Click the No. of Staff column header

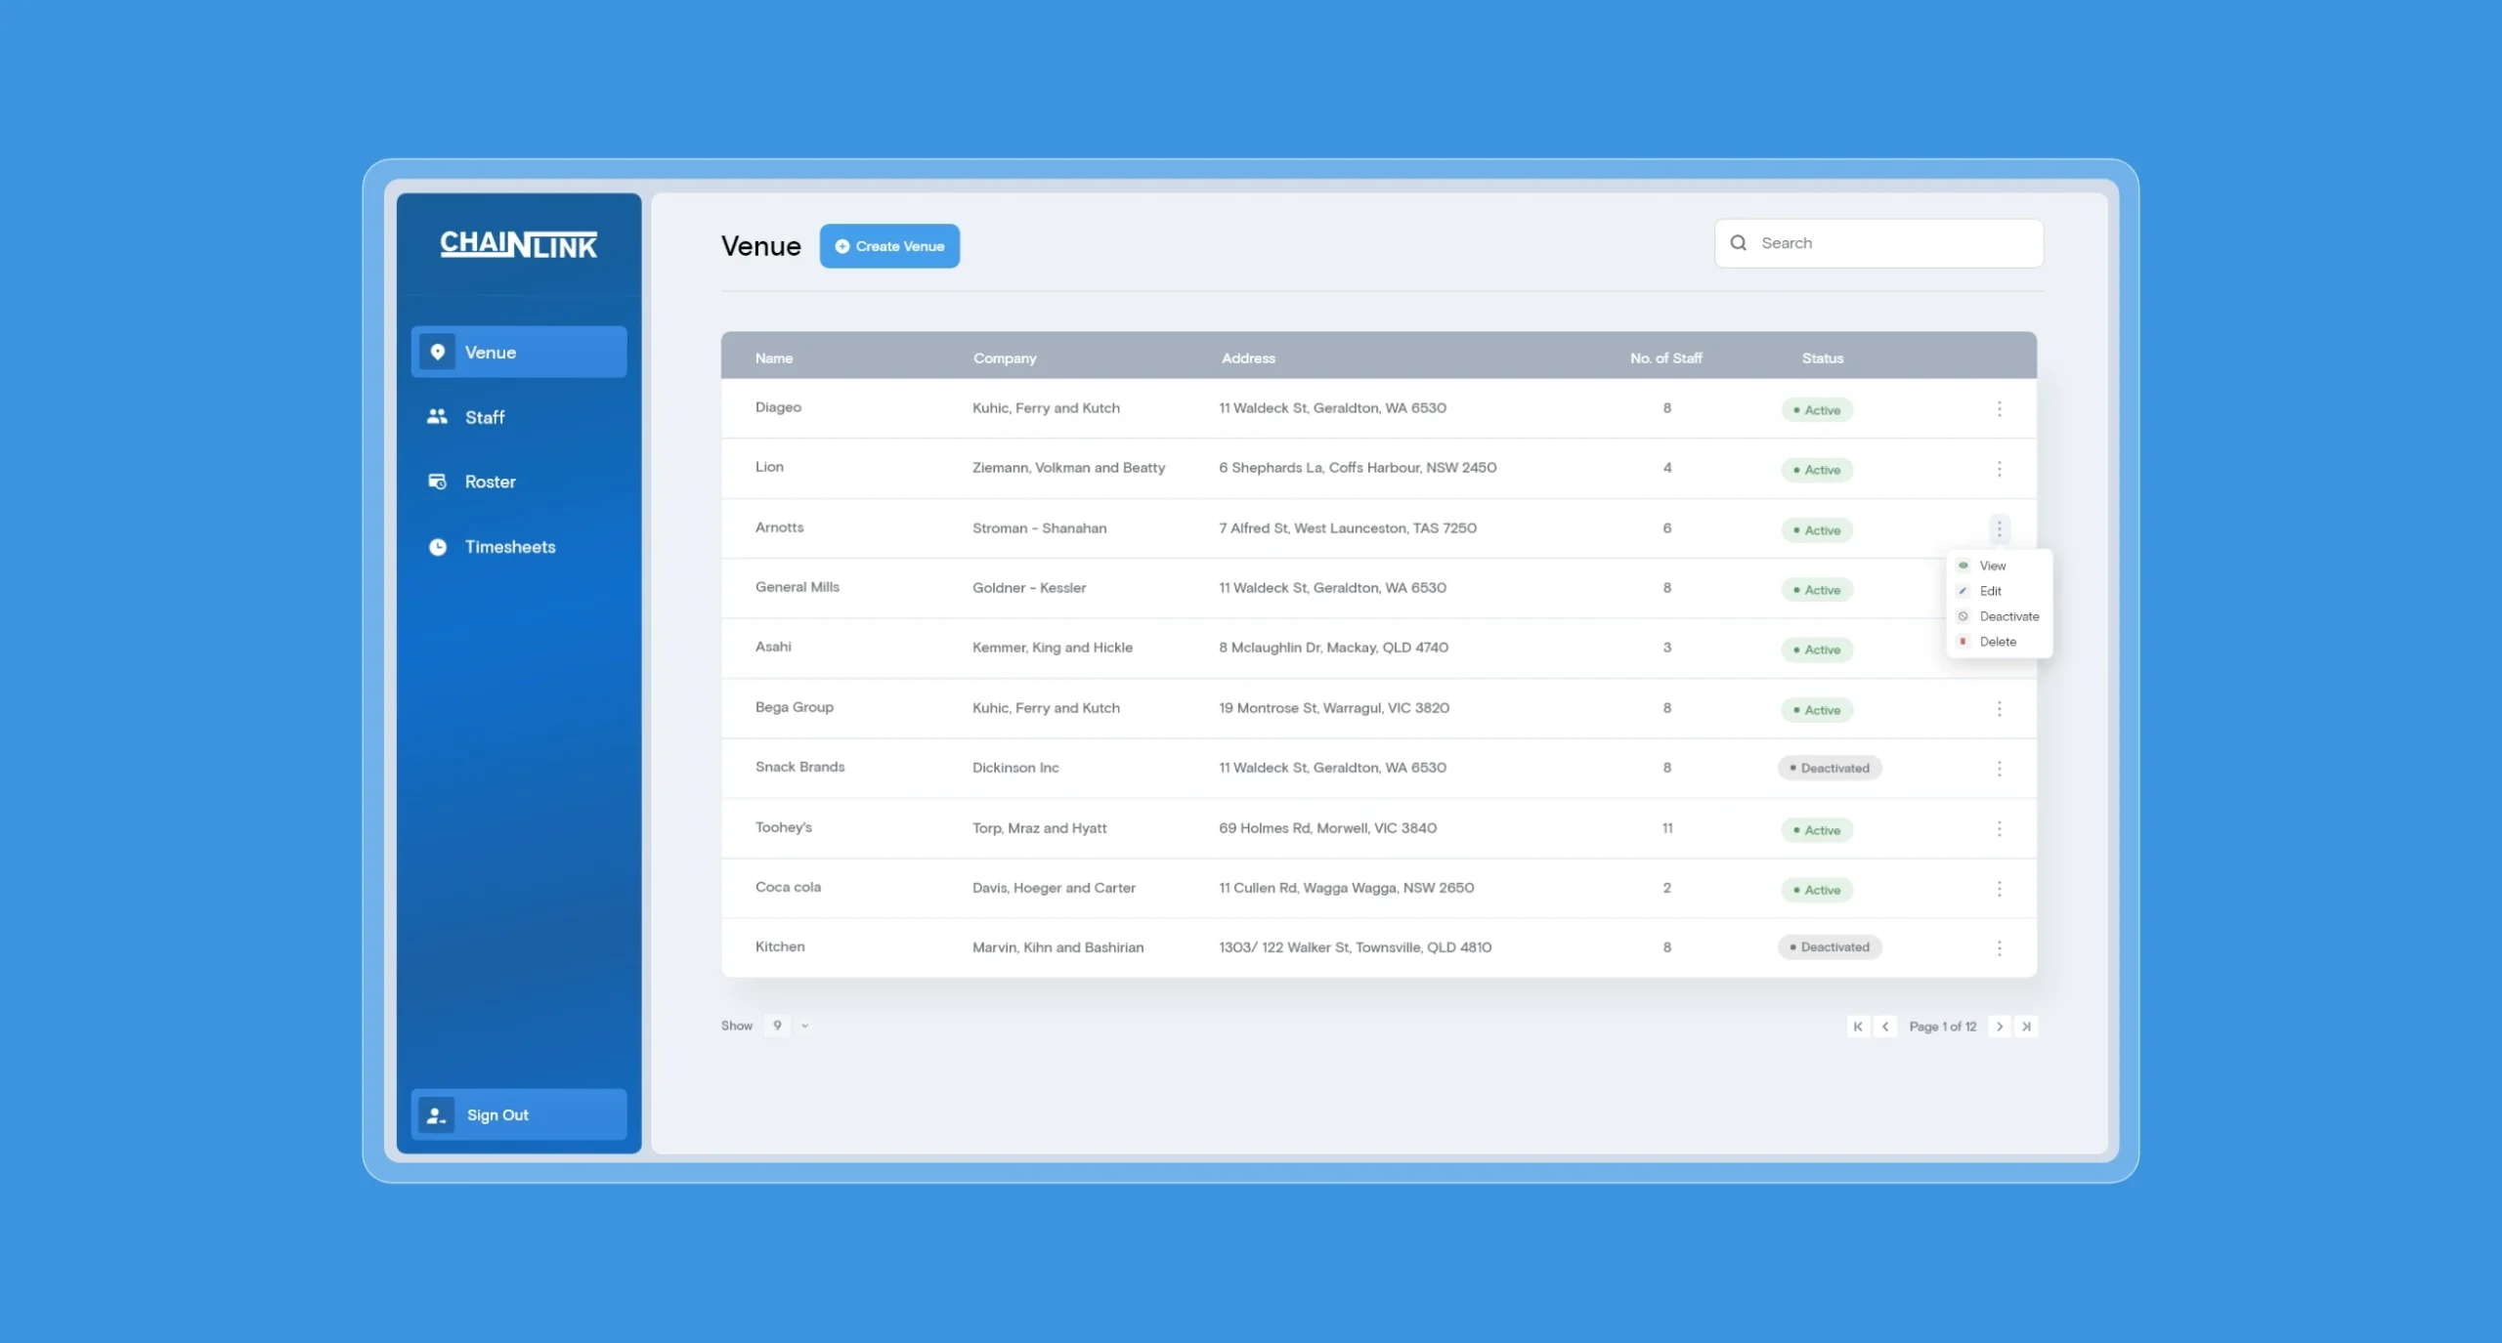[1665, 358]
